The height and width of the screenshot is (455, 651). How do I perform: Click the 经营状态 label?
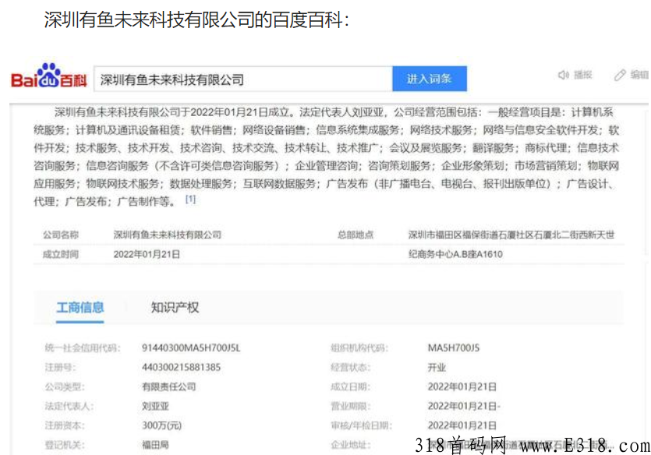(350, 367)
